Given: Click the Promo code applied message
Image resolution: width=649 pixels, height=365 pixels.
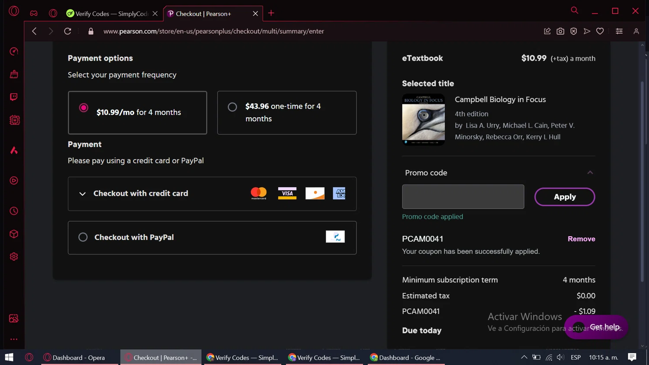Looking at the screenshot, I should [x=432, y=217].
